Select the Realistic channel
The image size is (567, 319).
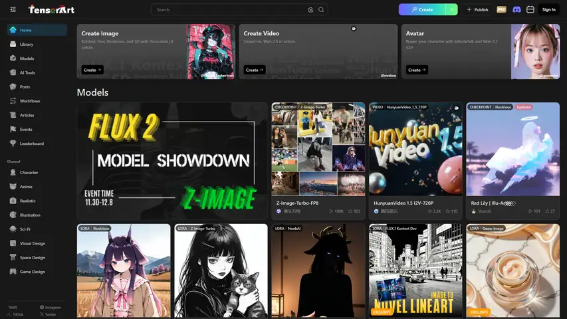click(x=37, y=201)
